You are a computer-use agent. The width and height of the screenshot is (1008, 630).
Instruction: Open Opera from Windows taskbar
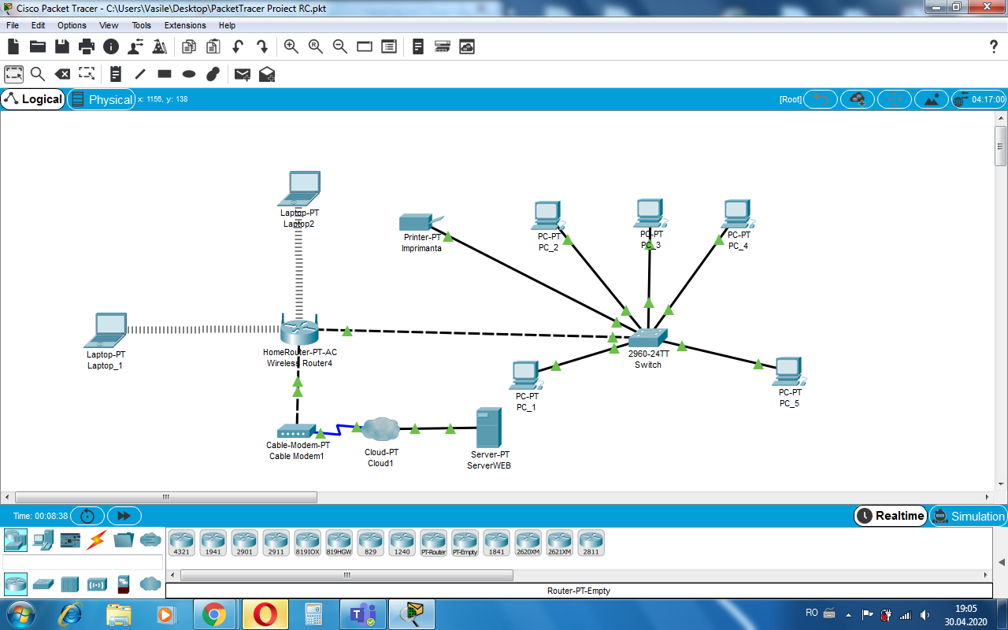coord(265,614)
